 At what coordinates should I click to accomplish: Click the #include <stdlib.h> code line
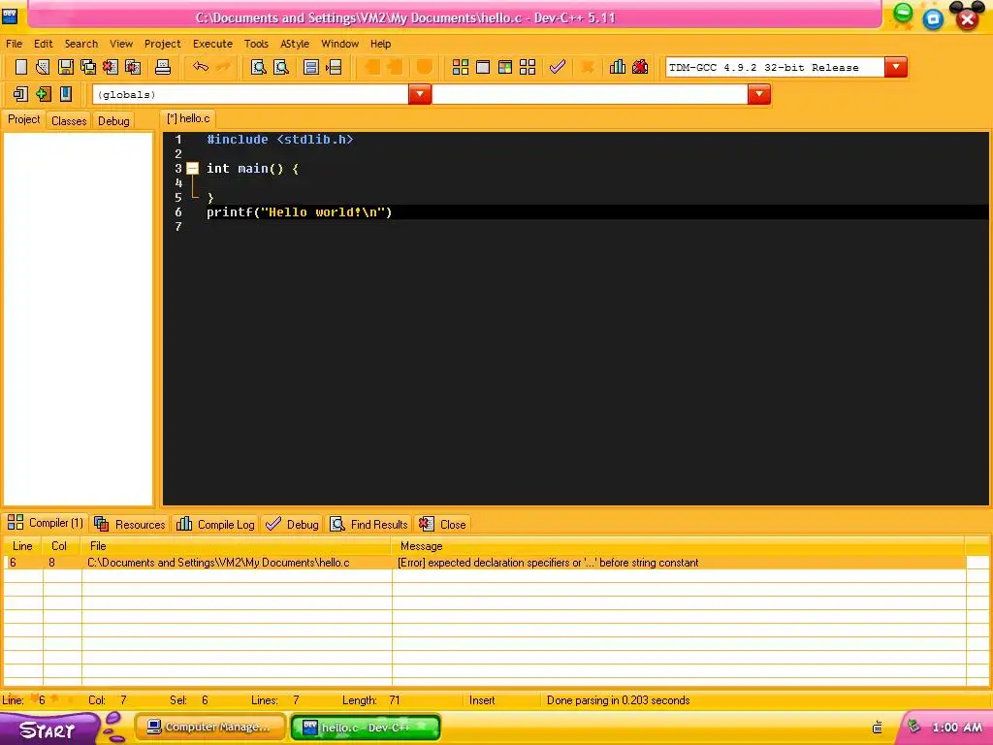tap(279, 140)
